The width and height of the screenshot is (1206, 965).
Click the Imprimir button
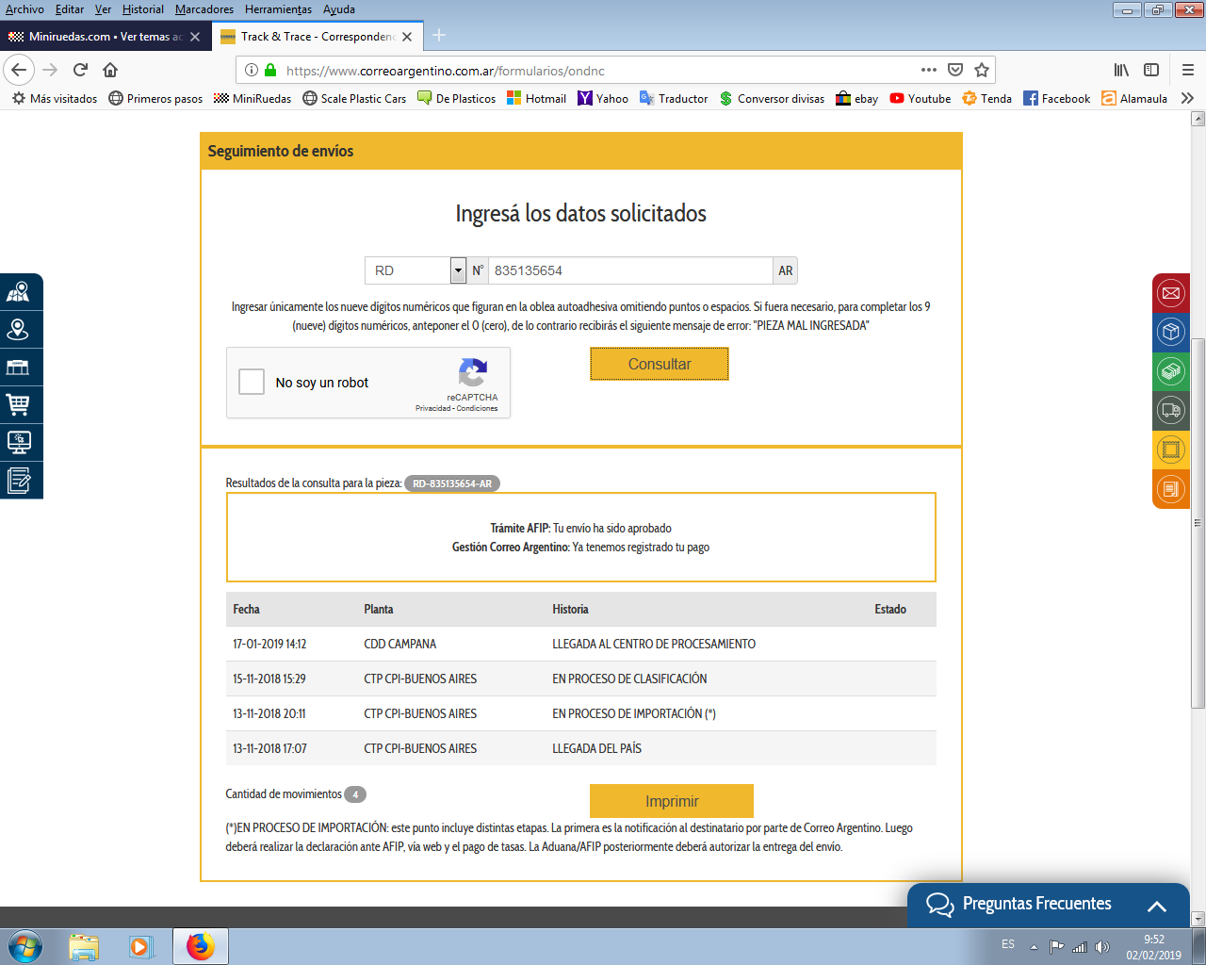[671, 801]
